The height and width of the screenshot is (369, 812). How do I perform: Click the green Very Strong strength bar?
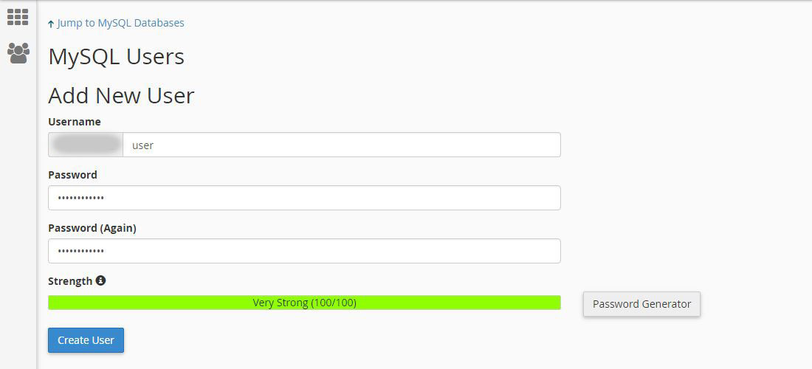(x=304, y=303)
